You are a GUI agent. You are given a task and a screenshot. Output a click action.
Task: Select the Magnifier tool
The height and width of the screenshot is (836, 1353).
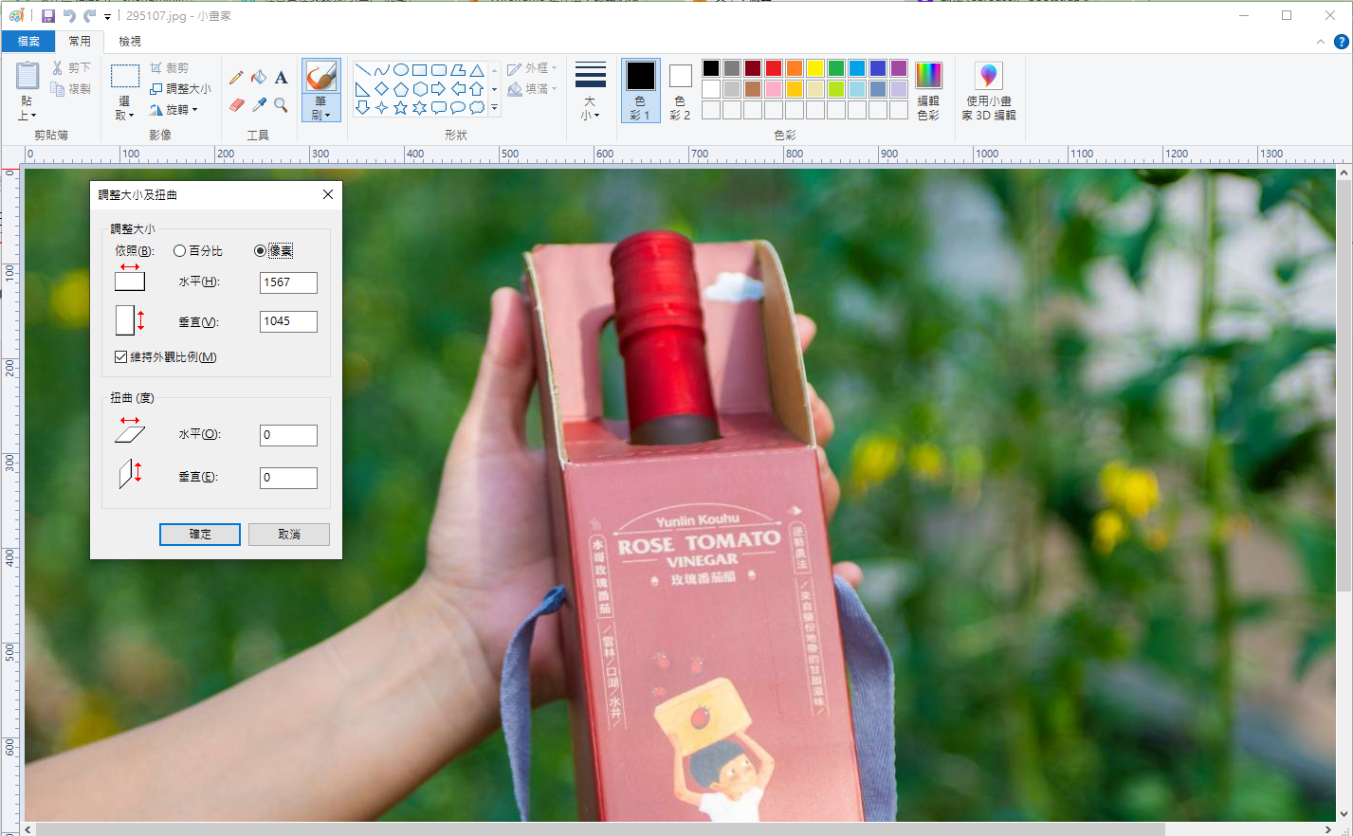(x=281, y=105)
